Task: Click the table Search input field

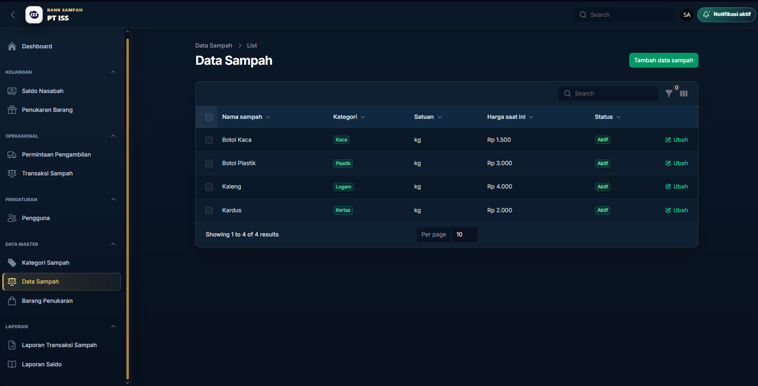Action: (x=608, y=93)
